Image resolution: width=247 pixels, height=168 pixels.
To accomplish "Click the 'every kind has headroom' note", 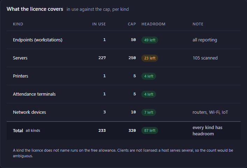I will tap(207, 130).
